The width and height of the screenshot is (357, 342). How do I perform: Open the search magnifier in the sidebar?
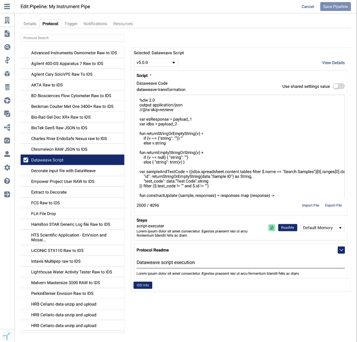(x=7, y=47)
